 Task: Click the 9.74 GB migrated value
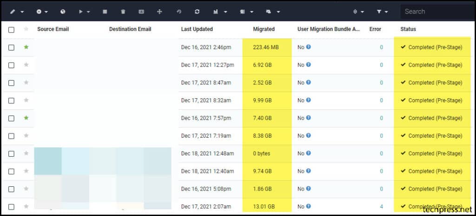coord(262,171)
